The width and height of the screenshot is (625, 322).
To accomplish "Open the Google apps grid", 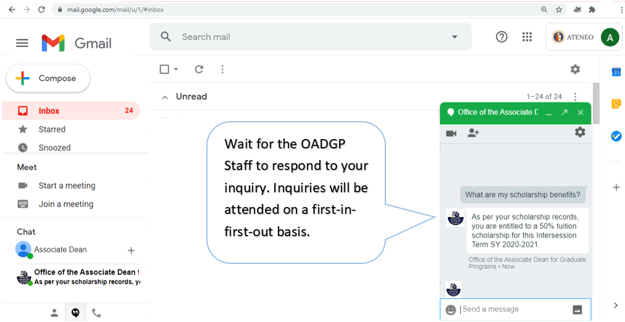I will [527, 36].
